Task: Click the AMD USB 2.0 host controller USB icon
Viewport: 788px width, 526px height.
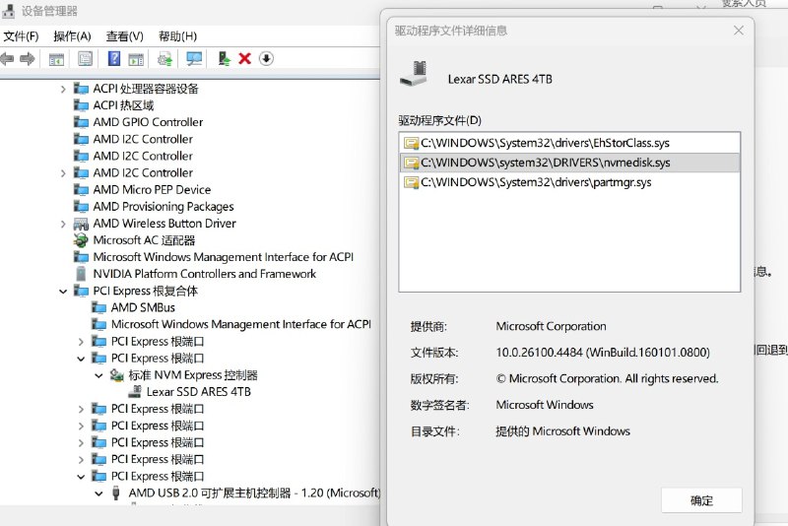Action: [x=116, y=493]
